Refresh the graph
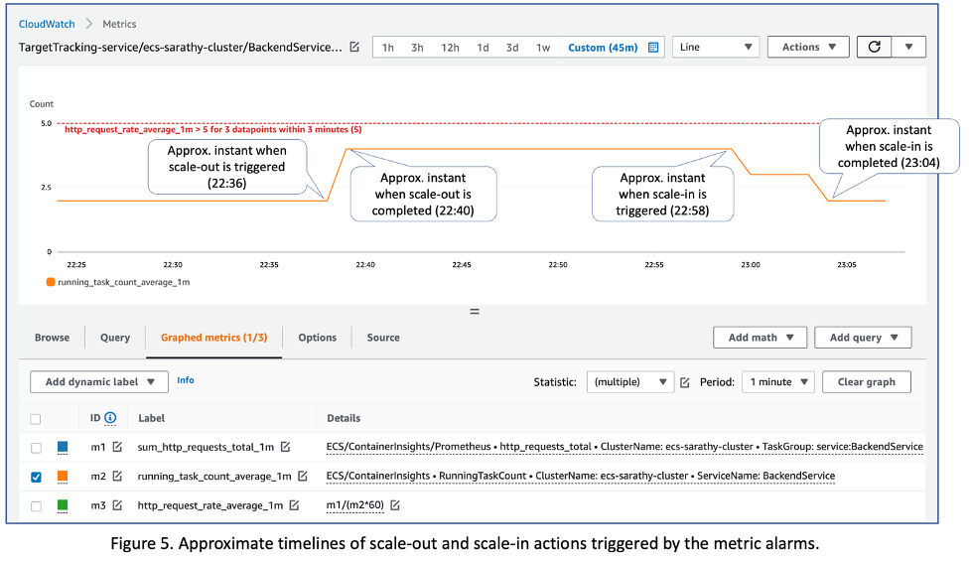The image size is (970, 562). coord(874,47)
